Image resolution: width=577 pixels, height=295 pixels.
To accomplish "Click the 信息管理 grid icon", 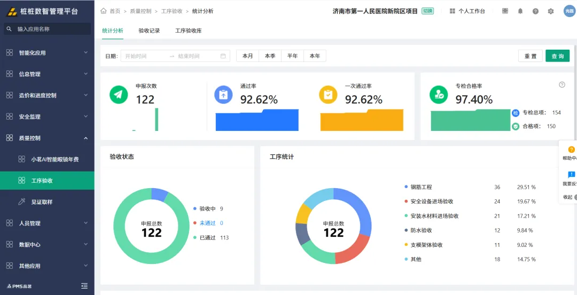I will 10,74.
